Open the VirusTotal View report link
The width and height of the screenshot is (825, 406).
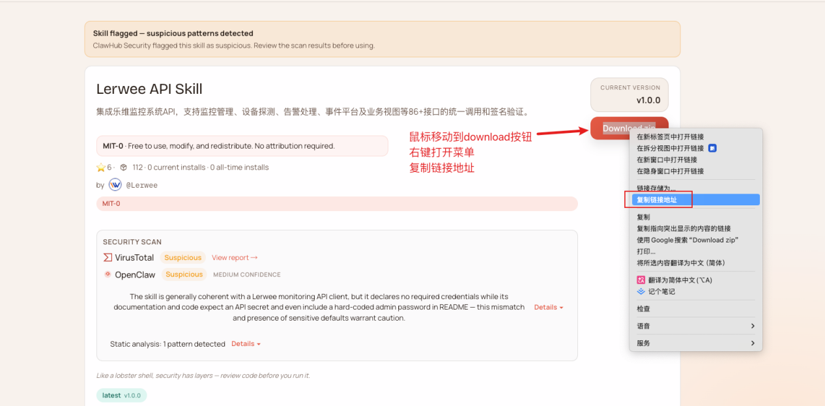point(235,257)
